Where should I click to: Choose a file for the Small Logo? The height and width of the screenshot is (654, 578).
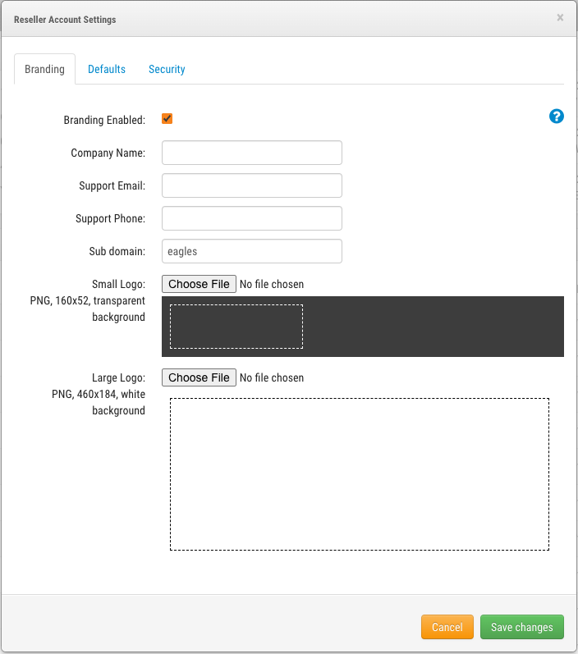pos(199,284)
